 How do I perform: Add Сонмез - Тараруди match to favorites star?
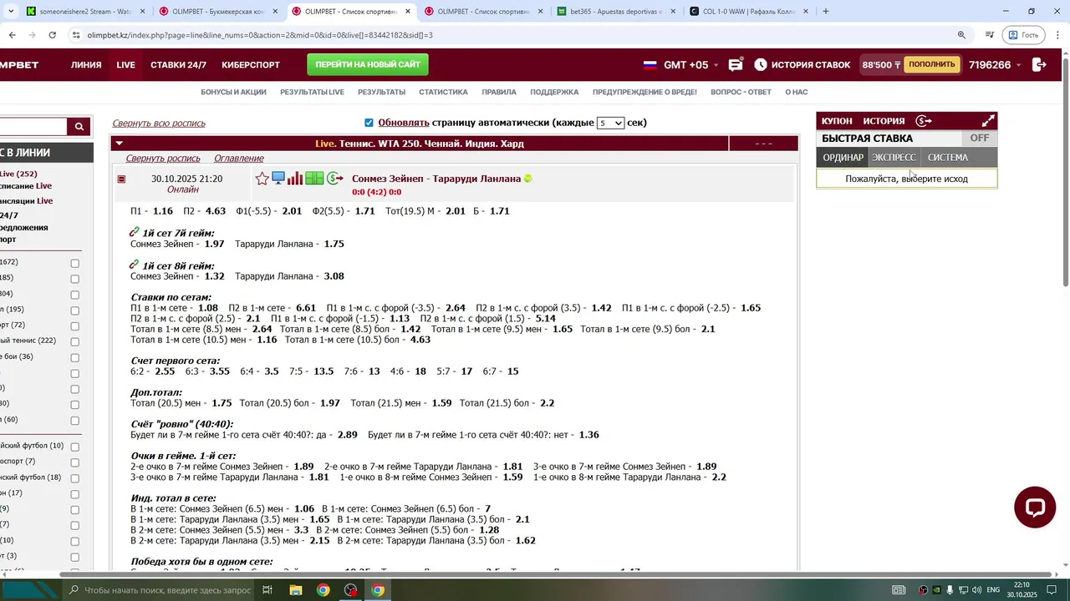click(262, 179)
